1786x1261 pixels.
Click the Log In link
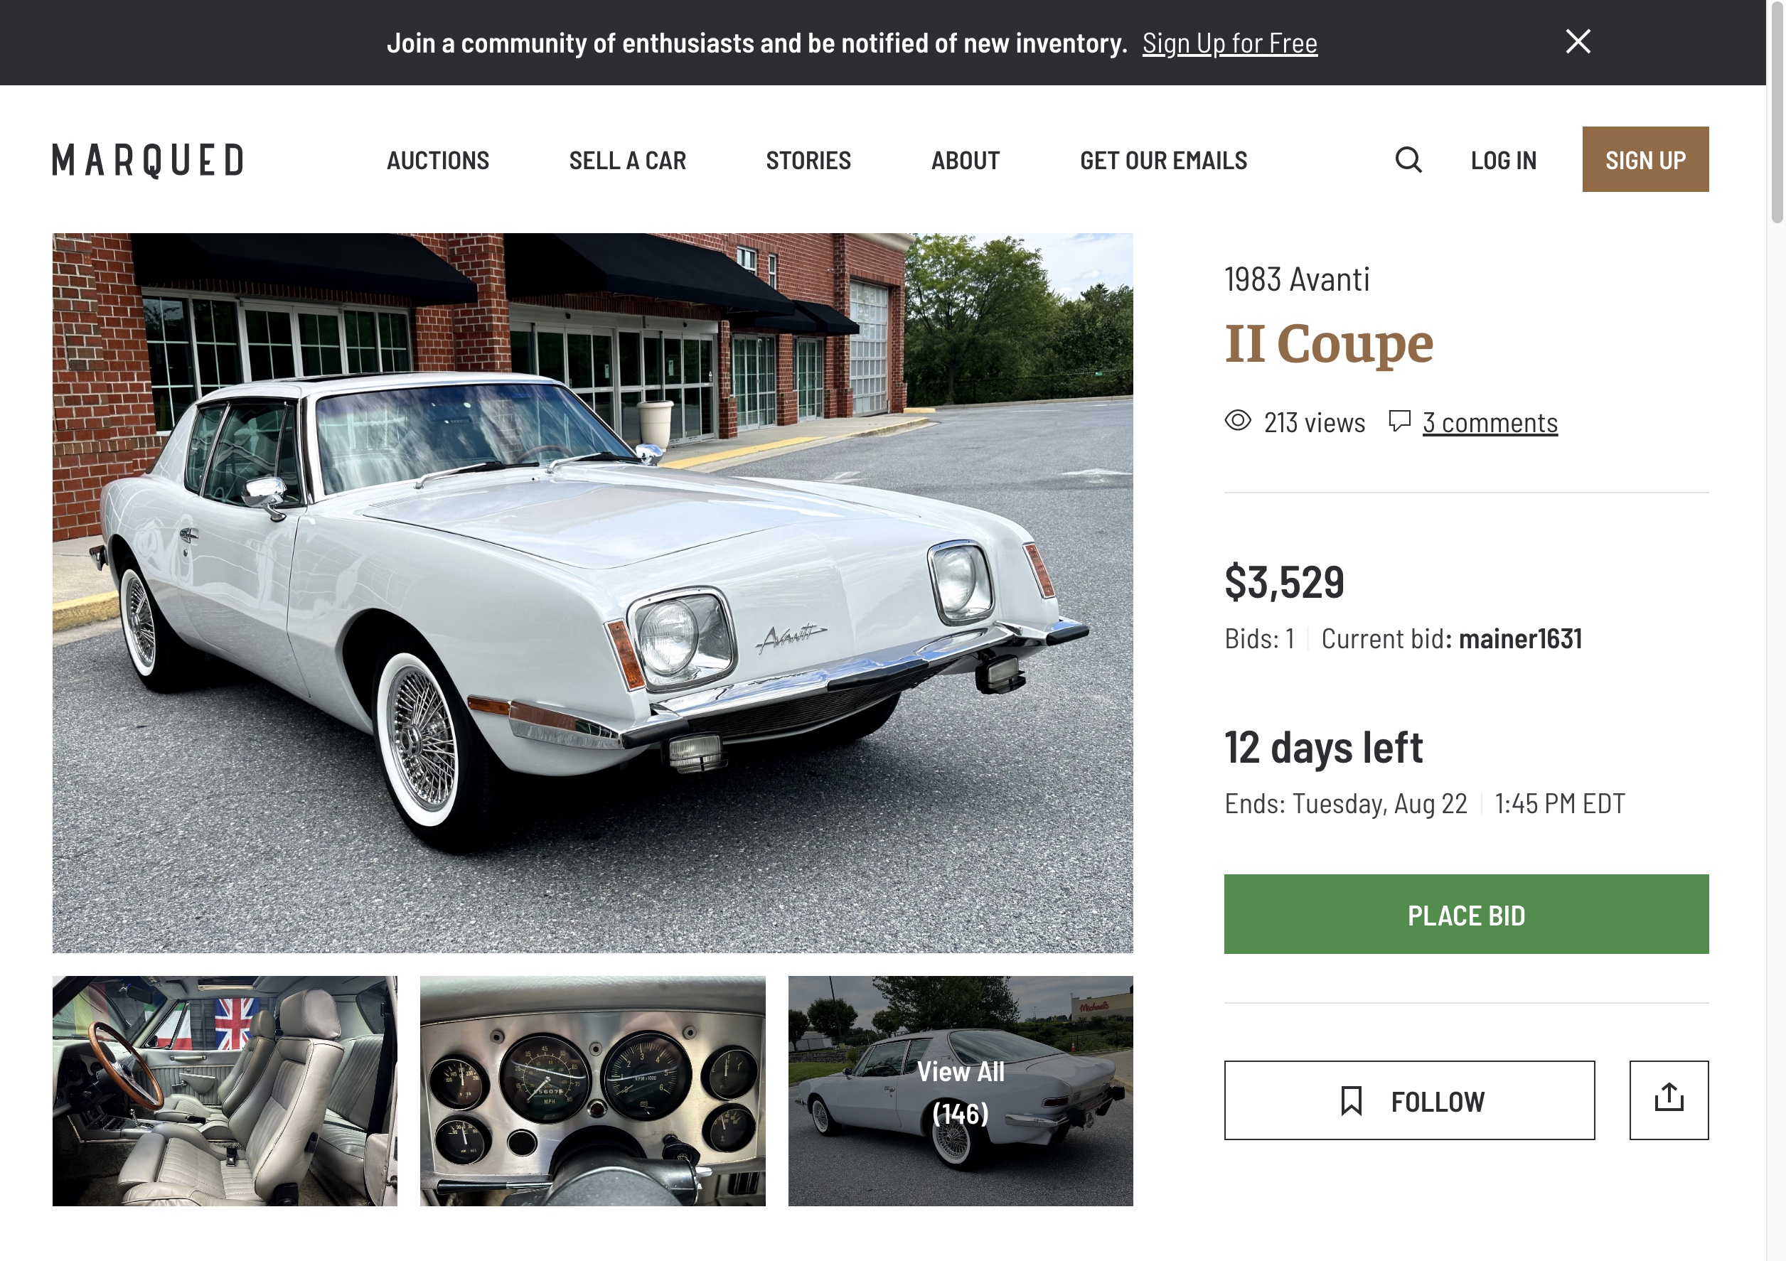coord(1503,160)
